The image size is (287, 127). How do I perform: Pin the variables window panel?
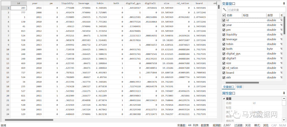point(284,3)
